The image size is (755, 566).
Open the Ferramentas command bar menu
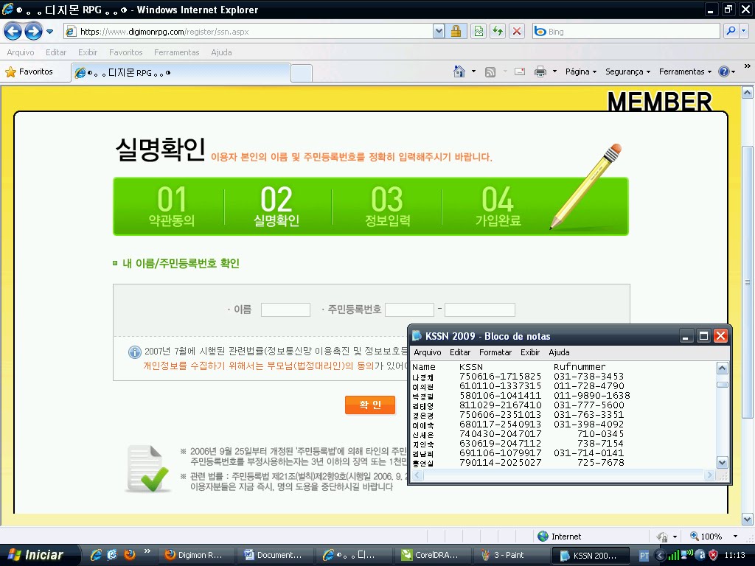[x=685, y=71]
